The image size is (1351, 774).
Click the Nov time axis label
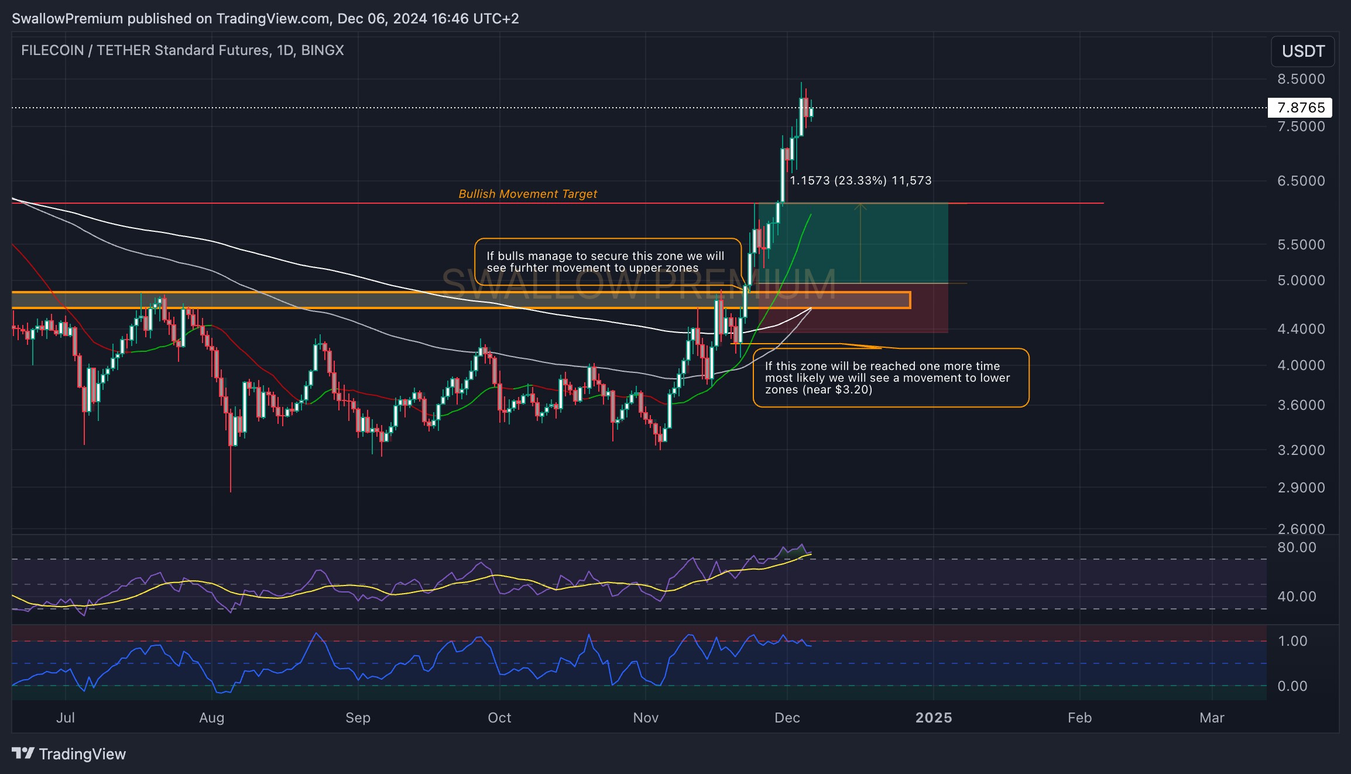[646, 718]
